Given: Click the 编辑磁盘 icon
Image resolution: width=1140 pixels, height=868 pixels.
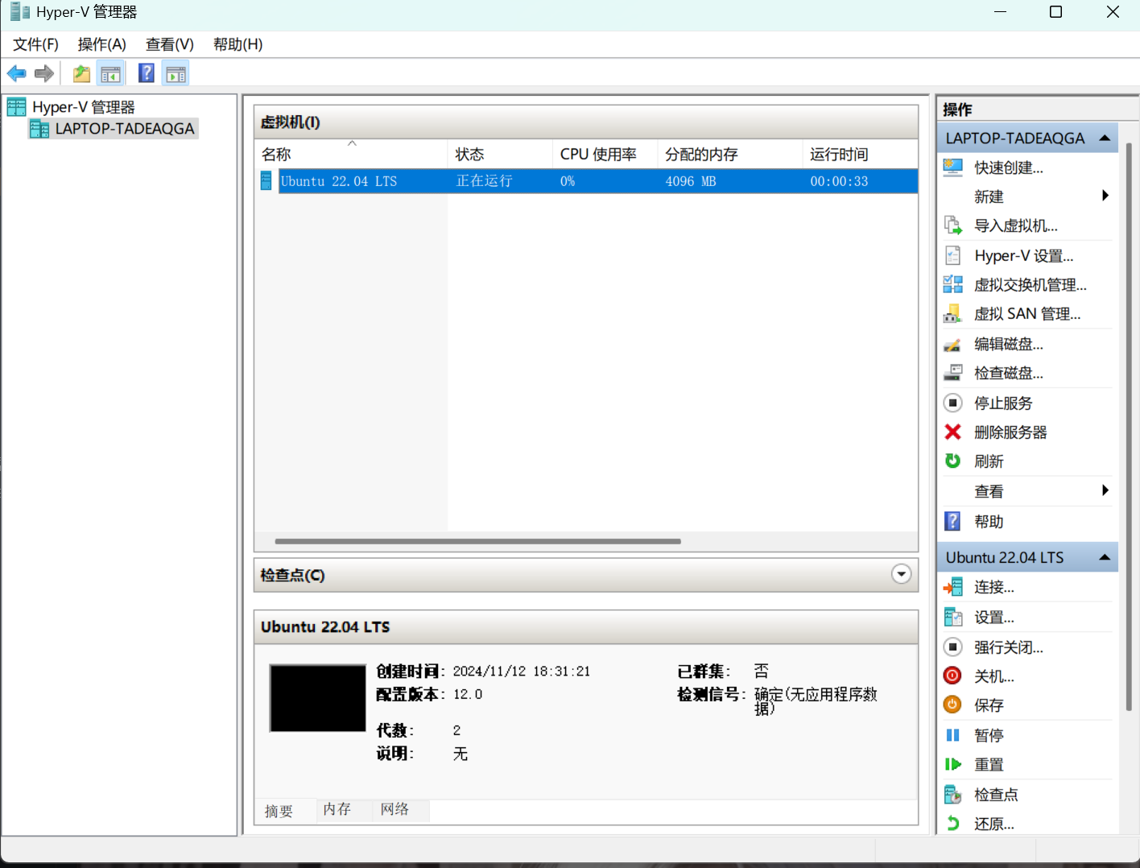Looking at the screenshot, I should coord(952,345).
